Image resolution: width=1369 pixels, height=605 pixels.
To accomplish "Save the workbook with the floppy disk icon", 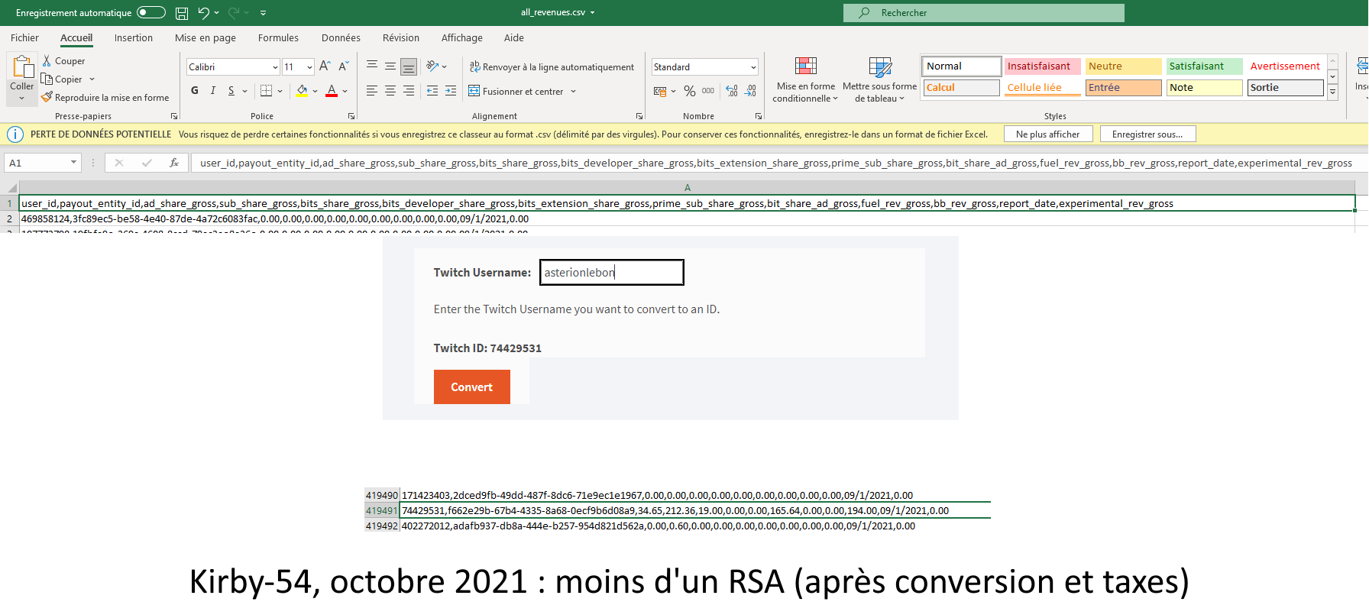I will [182, 13].
